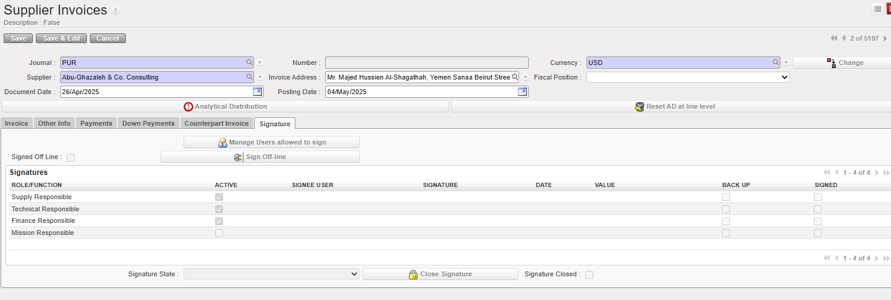Toggle Active checkbox for Finance Responsible
The height and width of the screenshot is (300, 891).
tap(219, 221)
